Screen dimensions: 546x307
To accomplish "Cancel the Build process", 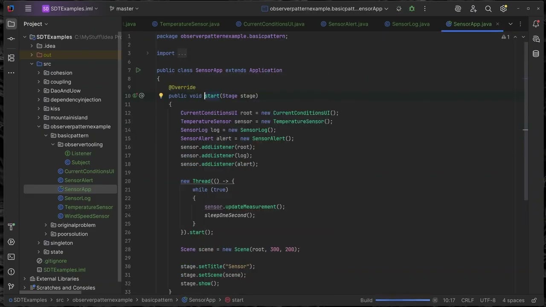I will click(x=435, y=300).
